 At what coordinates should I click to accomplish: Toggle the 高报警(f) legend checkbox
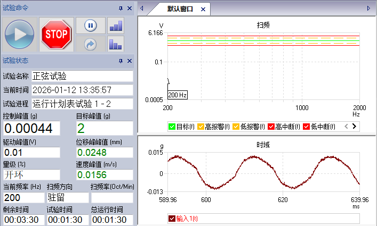(x=200, y=127)
